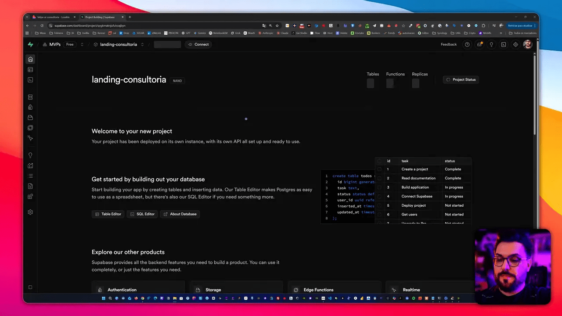
Task: Open Advisors using the lightbulb sidebar icon
Action: click(30, 154)
